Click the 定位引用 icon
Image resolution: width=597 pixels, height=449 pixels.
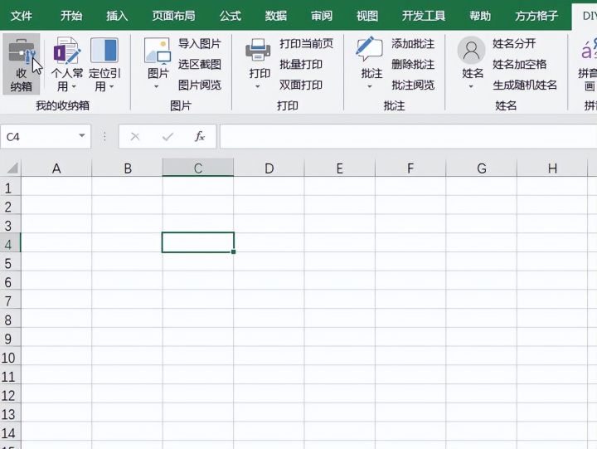click(x=104, y=50)
